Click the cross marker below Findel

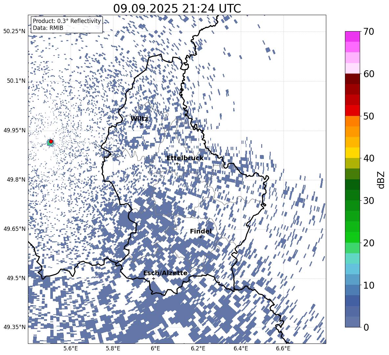click(x=200, y=237)
